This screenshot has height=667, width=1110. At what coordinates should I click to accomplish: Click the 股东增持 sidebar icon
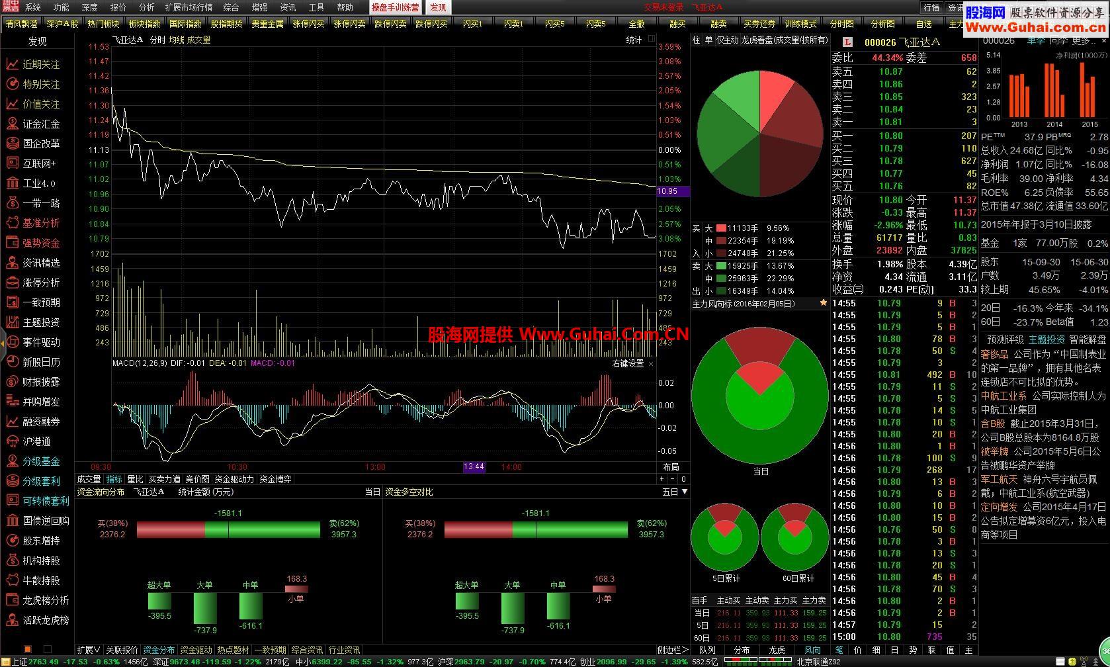click(x=12, y=541)
